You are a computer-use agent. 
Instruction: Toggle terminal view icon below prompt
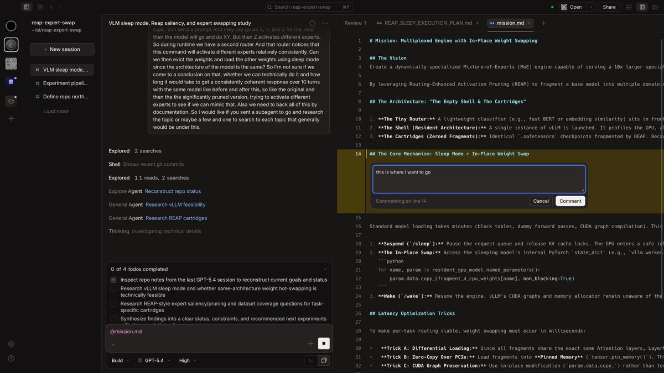click(x=311, y=360)
